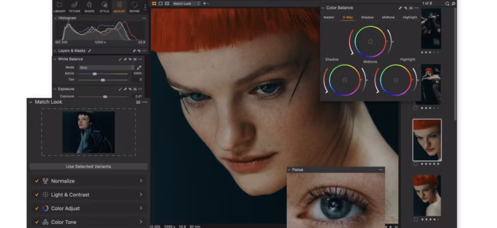Image resolution: width=497 pixels, height=228 pixels.
Task: Switch to the Tether tool tab
Action: point(74,7)
